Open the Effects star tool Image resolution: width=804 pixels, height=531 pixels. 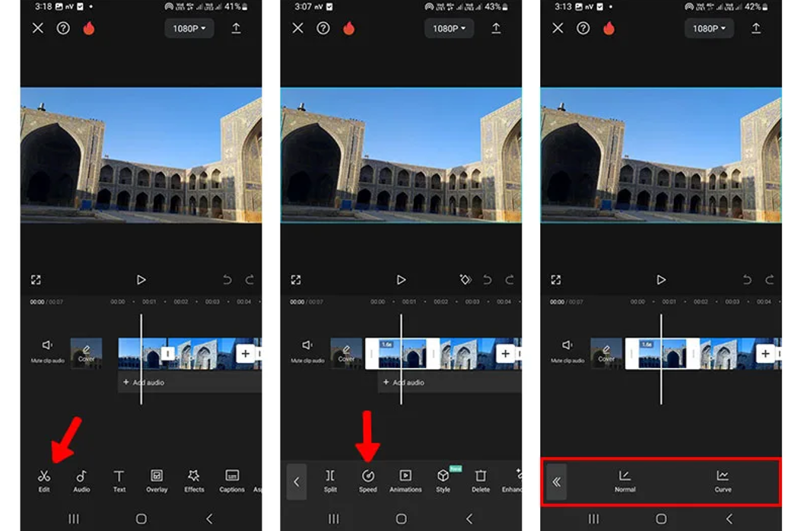pos(194,479)
